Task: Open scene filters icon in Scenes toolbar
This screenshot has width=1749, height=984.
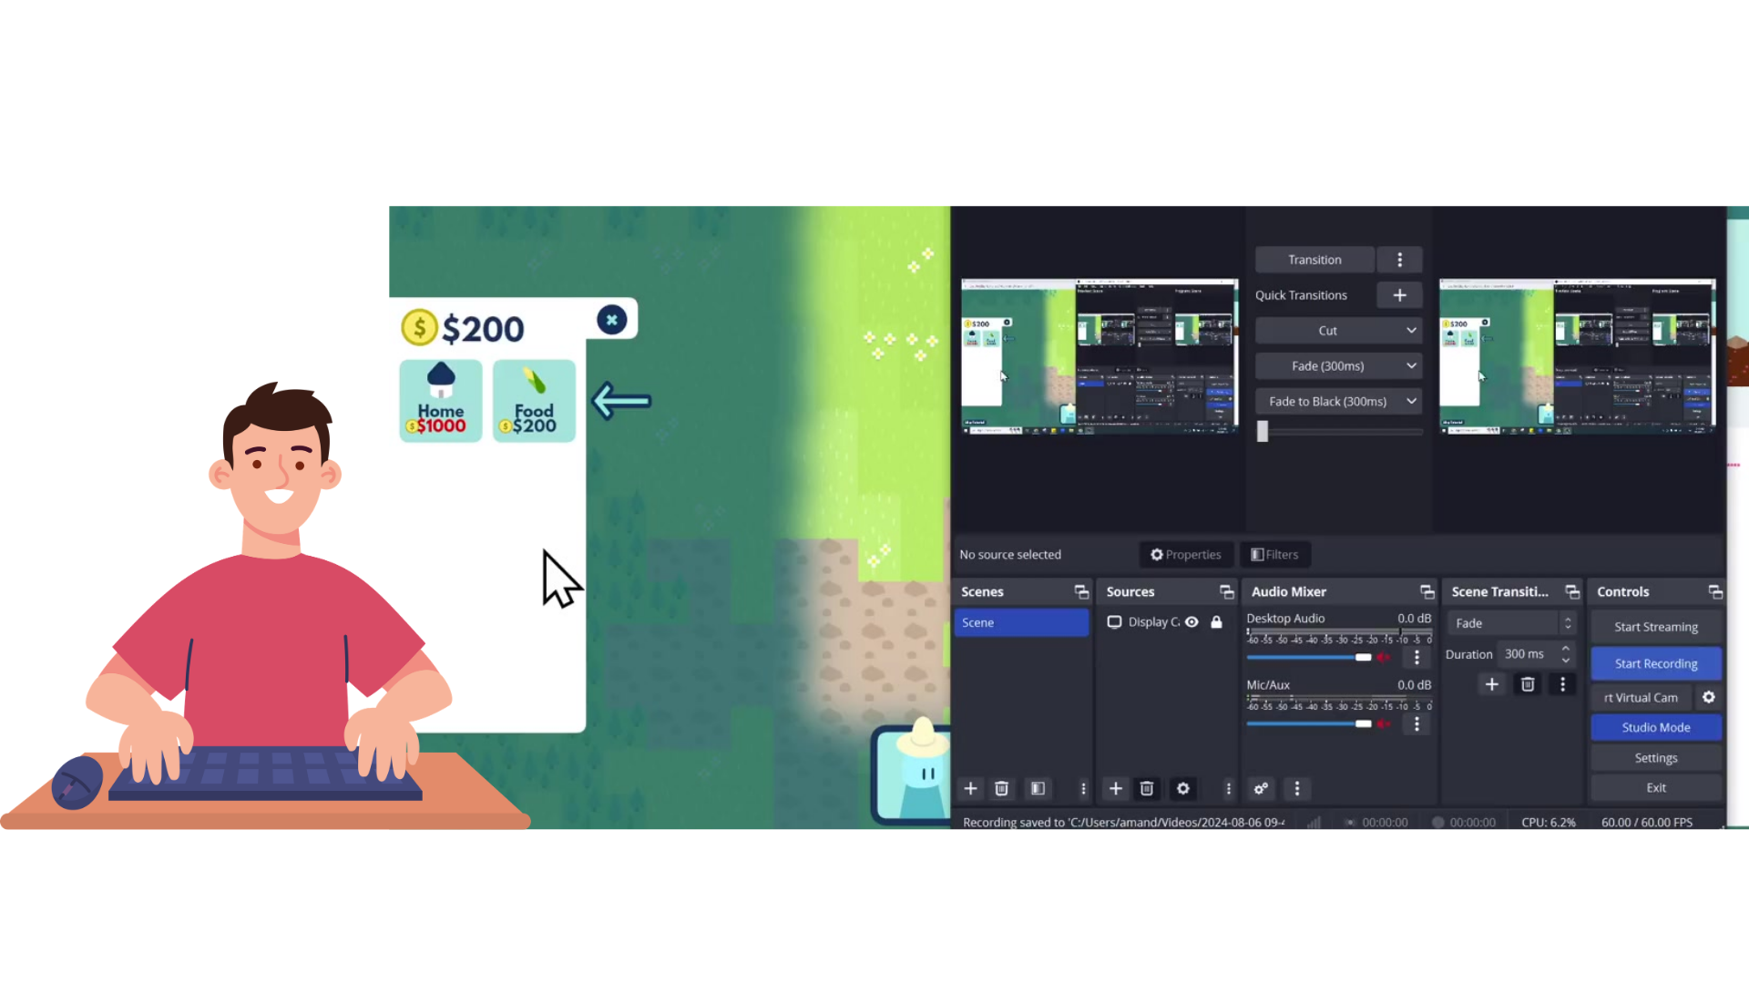Action: (1038, 789)
